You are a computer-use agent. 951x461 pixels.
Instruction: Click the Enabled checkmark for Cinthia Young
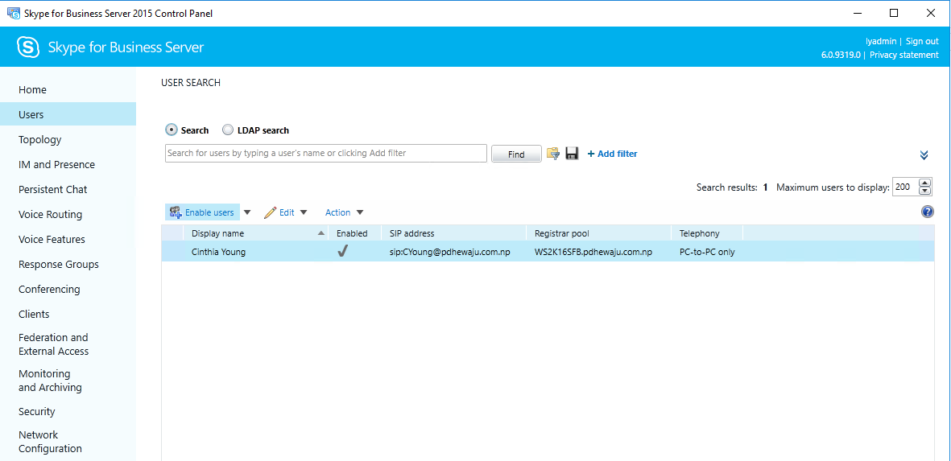point(342,251)
